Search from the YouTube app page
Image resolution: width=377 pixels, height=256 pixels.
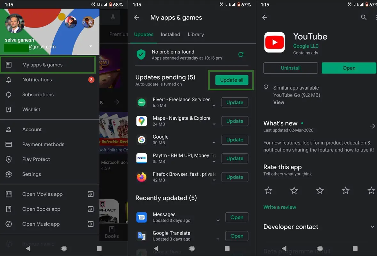364,17
